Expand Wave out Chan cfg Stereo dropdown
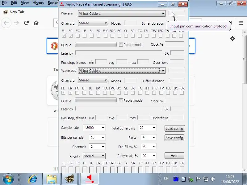Screen dimensions: 247x185 pos(93,80)
